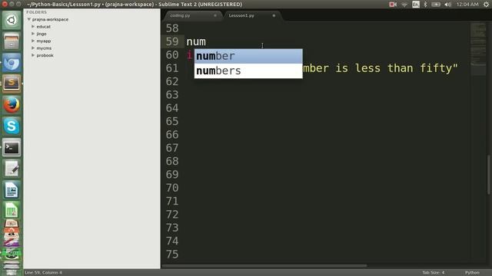Click line number 58 in gutter
The height and width of the screenshot is (276, 492).
point(172,28)
